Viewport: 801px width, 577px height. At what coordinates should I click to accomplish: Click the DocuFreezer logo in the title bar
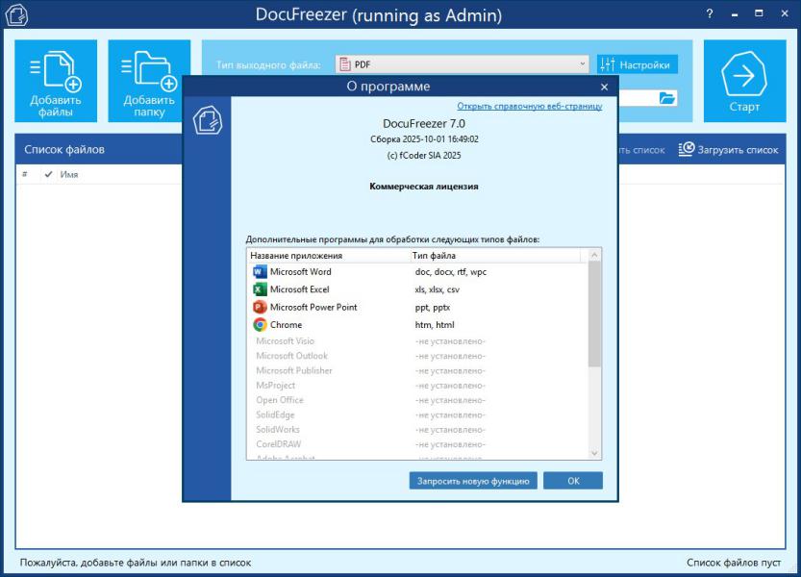[17, 16]
